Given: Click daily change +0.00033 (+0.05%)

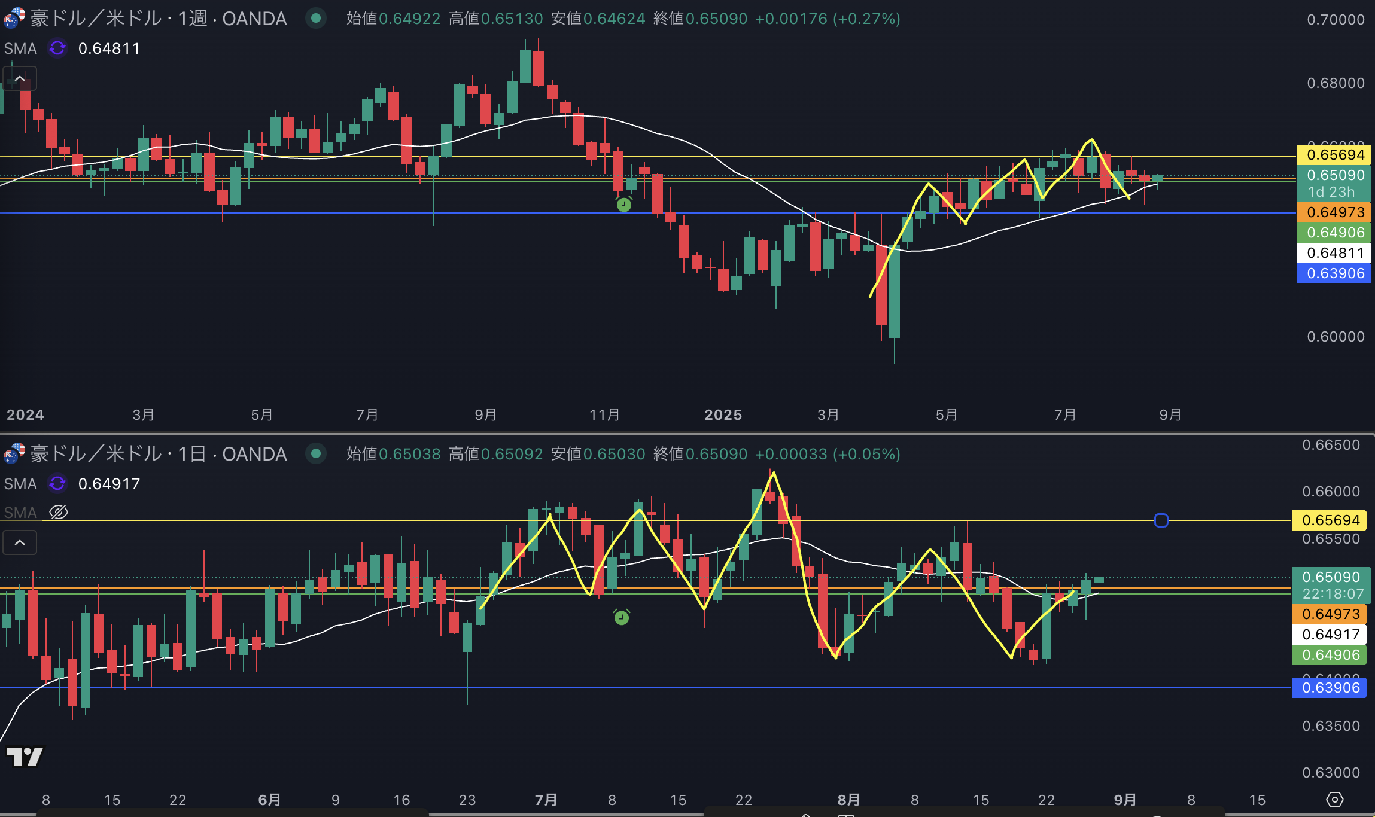Looking at the screenshot, I should pyautogui.click(x=828, y=454).
